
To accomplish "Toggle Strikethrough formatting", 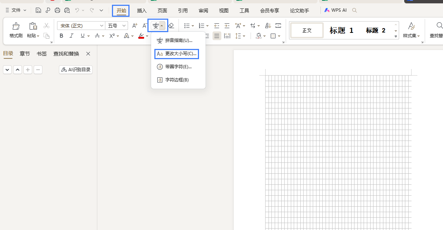I will [x=97, y=36].
